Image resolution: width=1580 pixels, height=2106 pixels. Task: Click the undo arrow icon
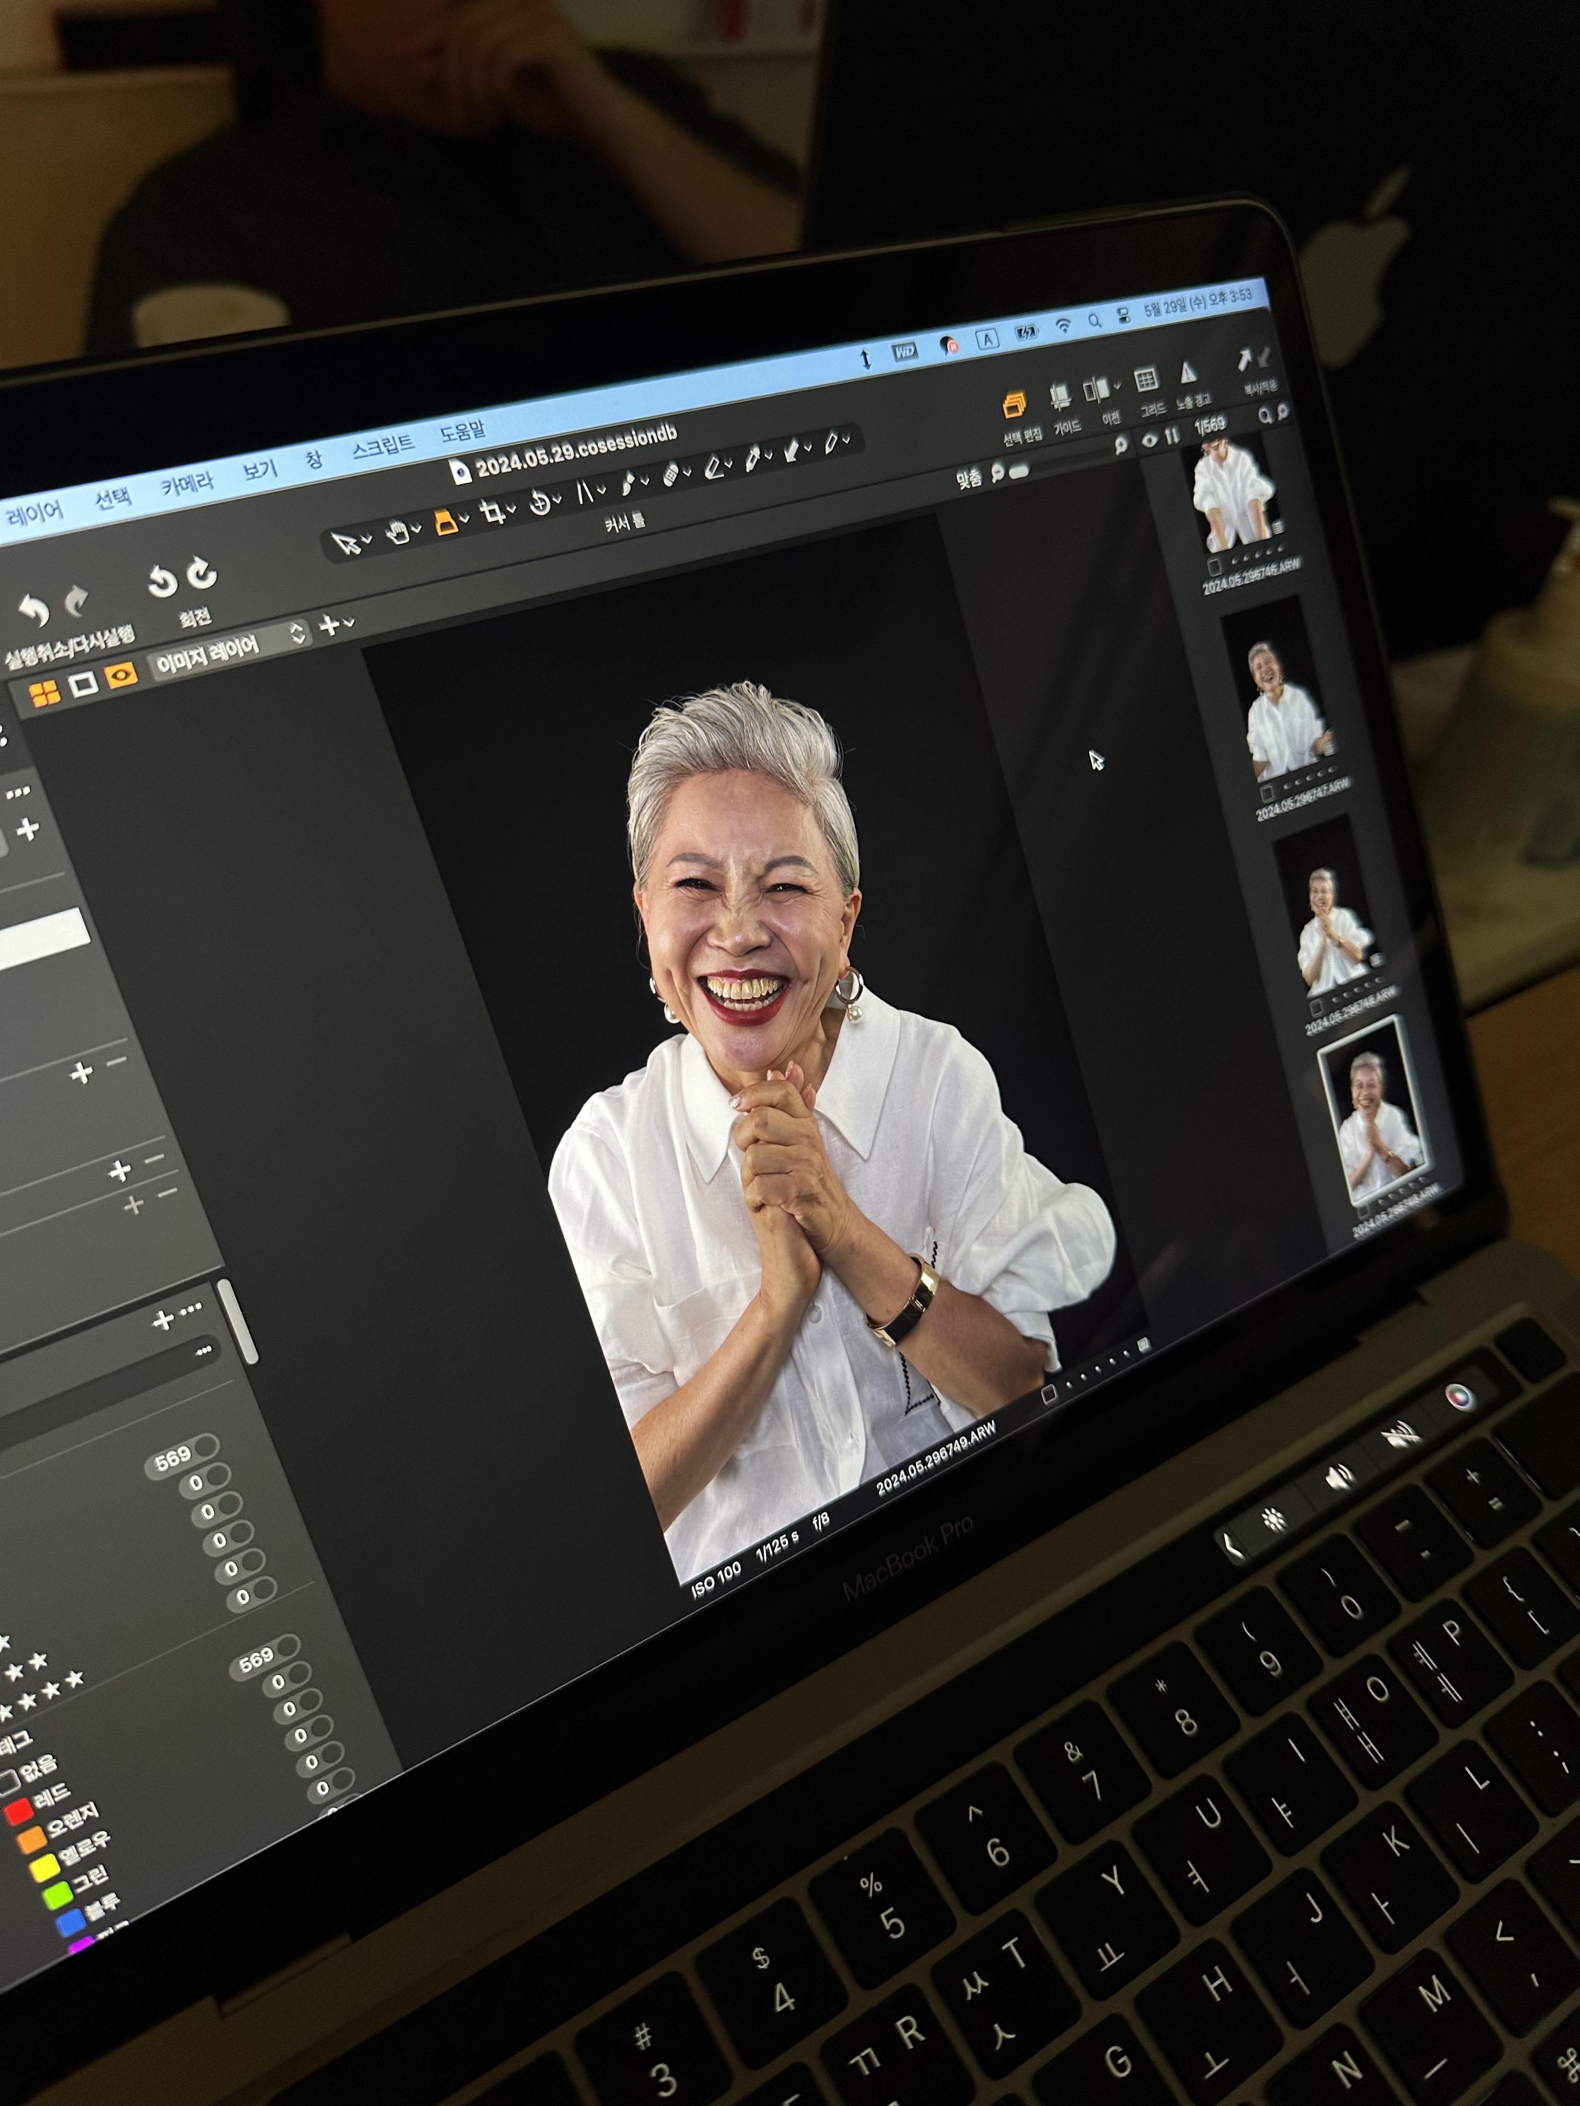pos(33,611)
